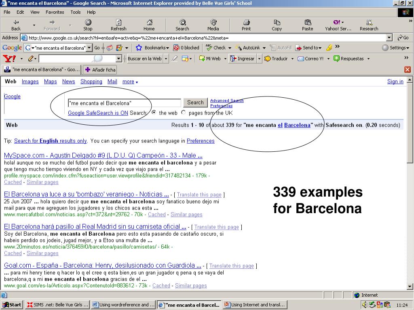Switch to 'Using wordreference and' taskbar item
The height and width of the screenshot is (310, 414).
coord(123,305)
